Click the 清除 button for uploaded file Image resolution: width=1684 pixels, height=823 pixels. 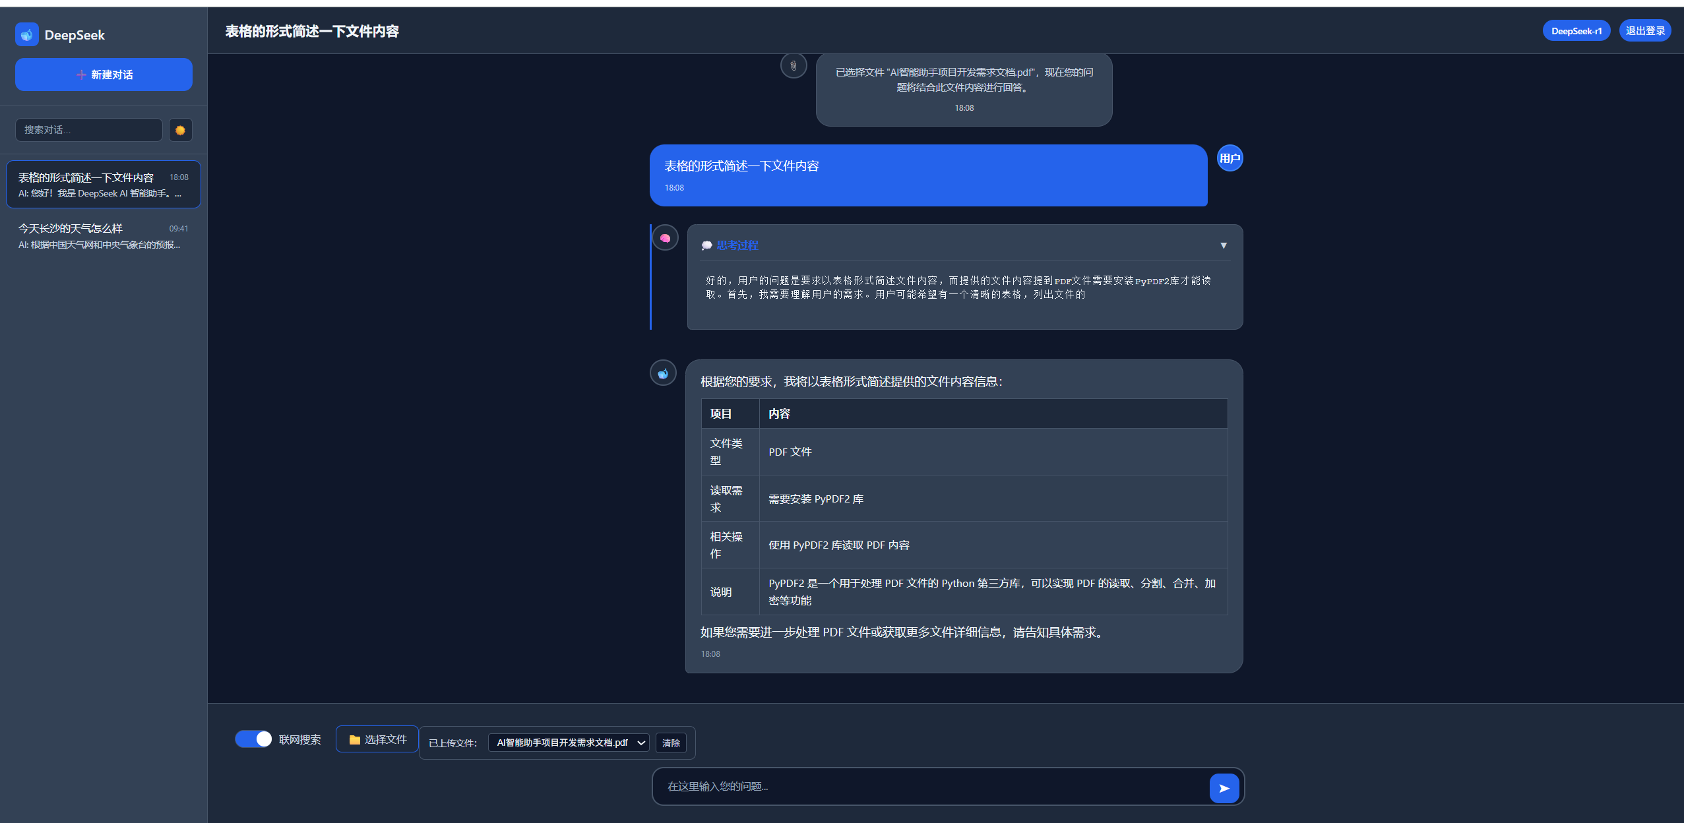pyautogui.click(x=671, y=743)
